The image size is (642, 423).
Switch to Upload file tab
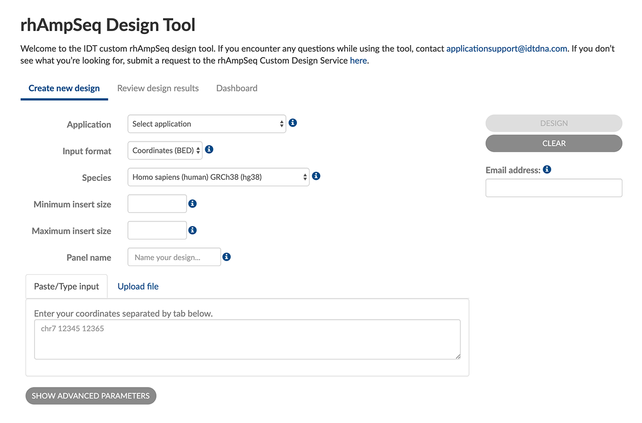[138, 287]
